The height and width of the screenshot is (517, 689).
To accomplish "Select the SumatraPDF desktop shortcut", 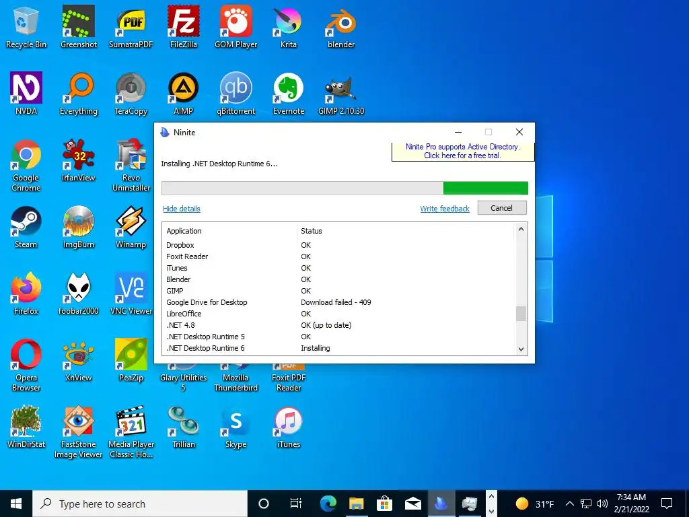I will pos(131,27).
